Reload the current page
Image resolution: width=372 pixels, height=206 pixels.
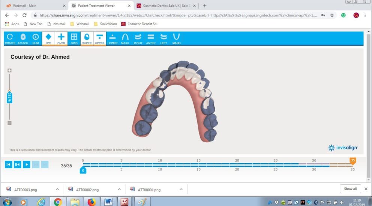point(24,15)
